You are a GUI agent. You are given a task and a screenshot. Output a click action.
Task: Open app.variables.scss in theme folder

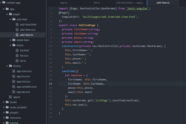click(x=27, y=87)
